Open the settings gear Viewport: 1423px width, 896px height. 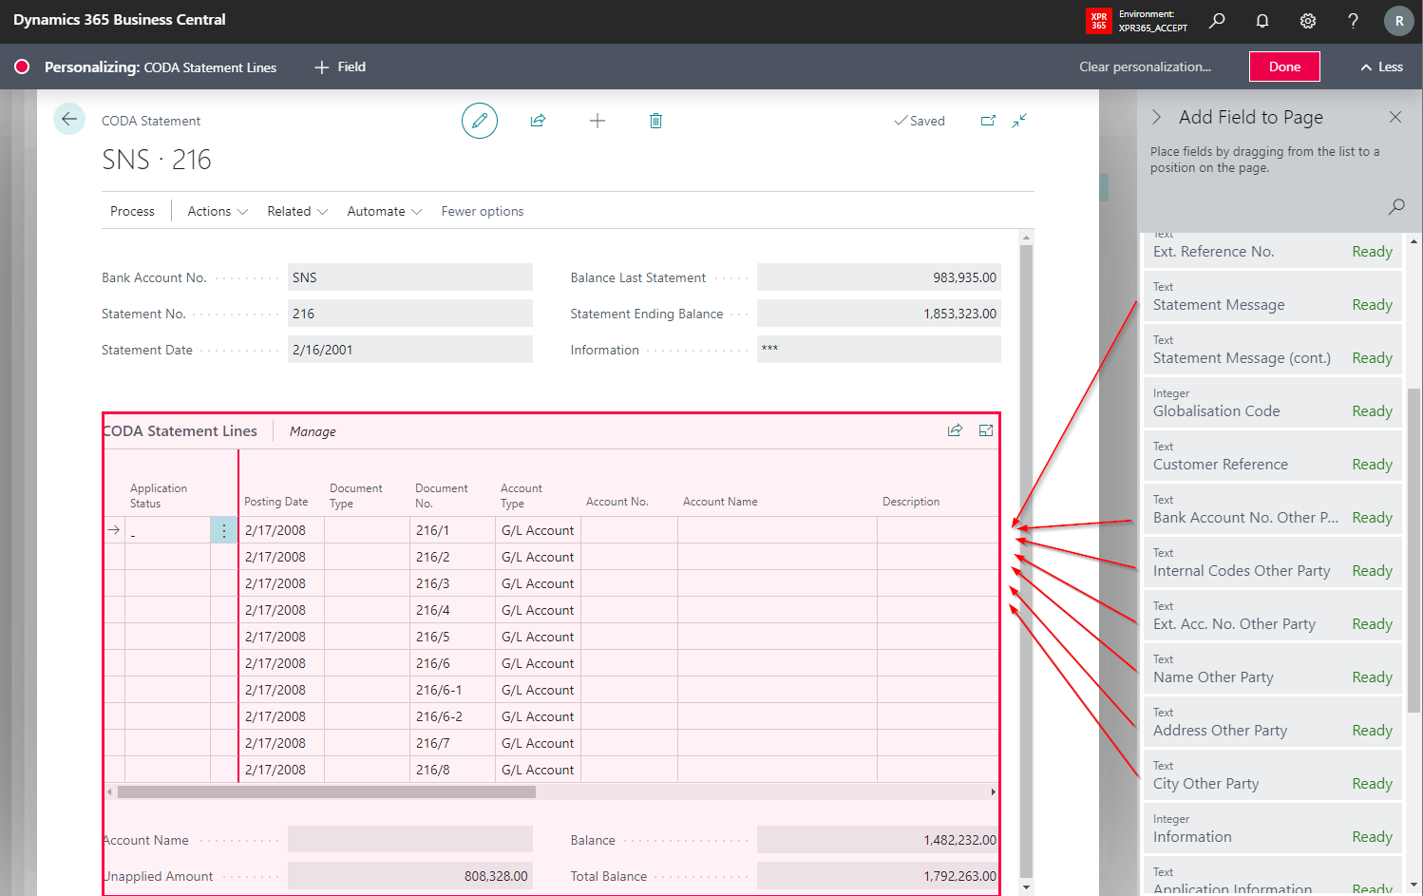(1308, 20)
